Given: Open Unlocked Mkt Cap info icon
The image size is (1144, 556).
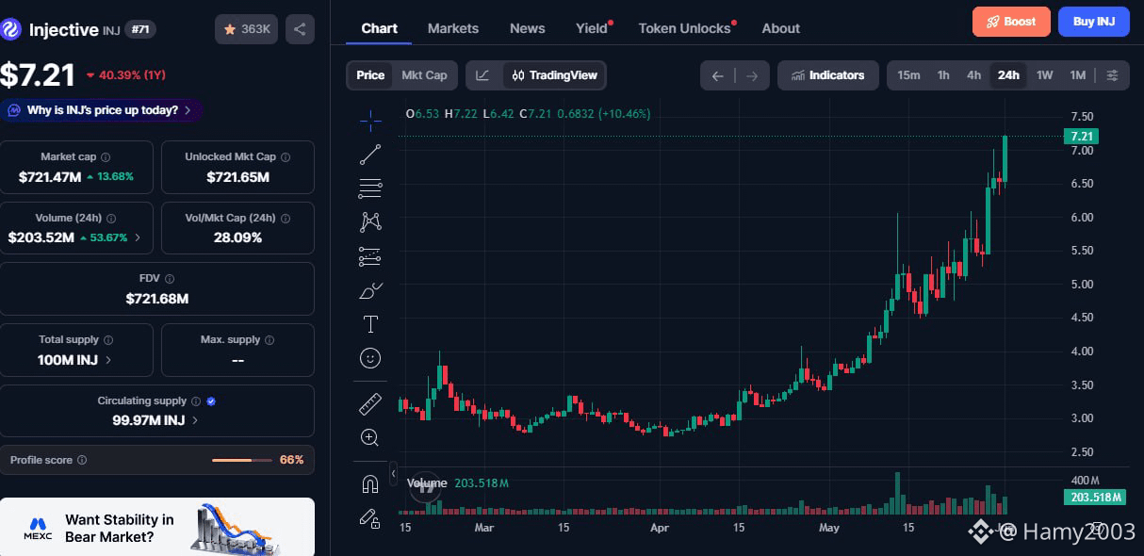Looking at the screenshot, I should pyautogui.click(x=286, y=157).
